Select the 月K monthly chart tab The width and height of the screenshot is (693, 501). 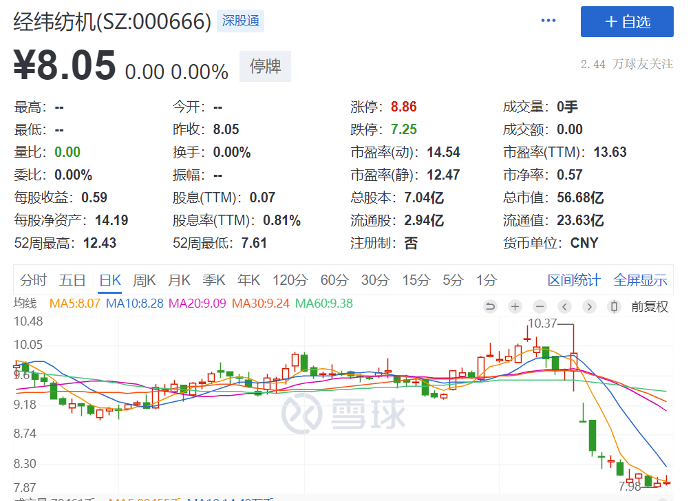coord(179,280)
